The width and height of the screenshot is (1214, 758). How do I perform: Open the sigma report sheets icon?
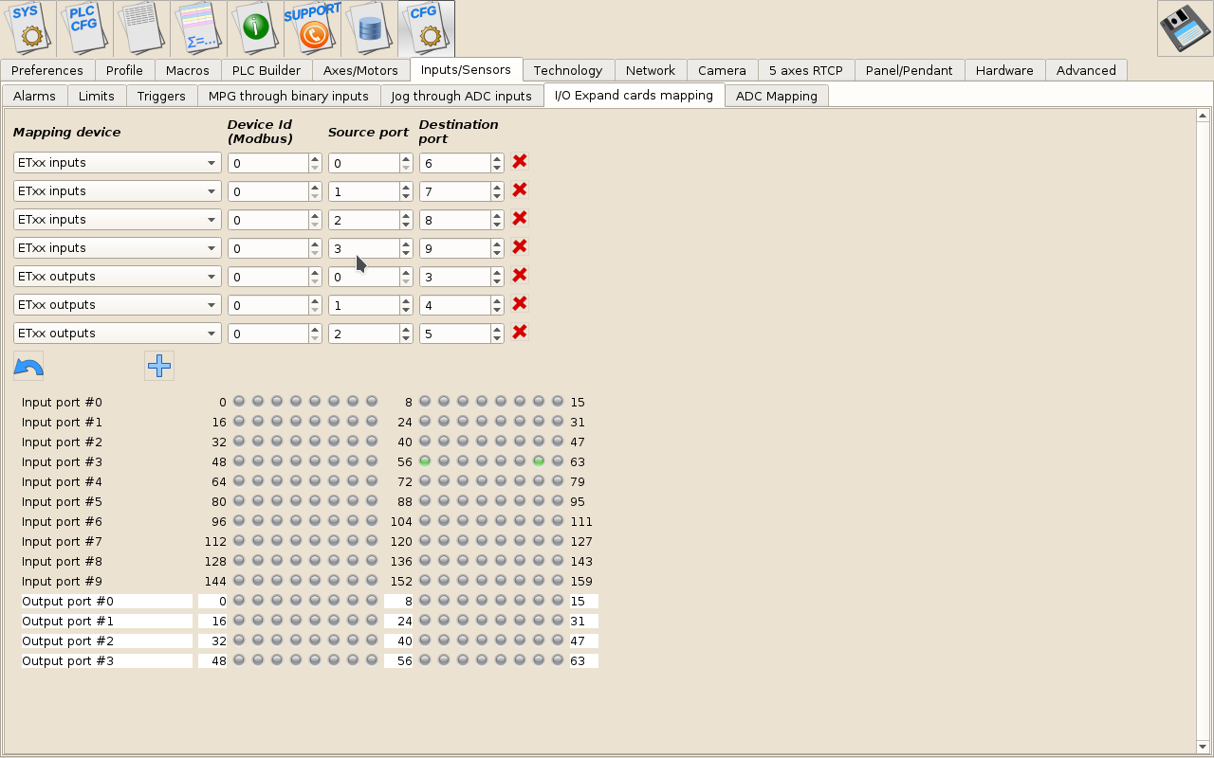(x=199, y=28)
